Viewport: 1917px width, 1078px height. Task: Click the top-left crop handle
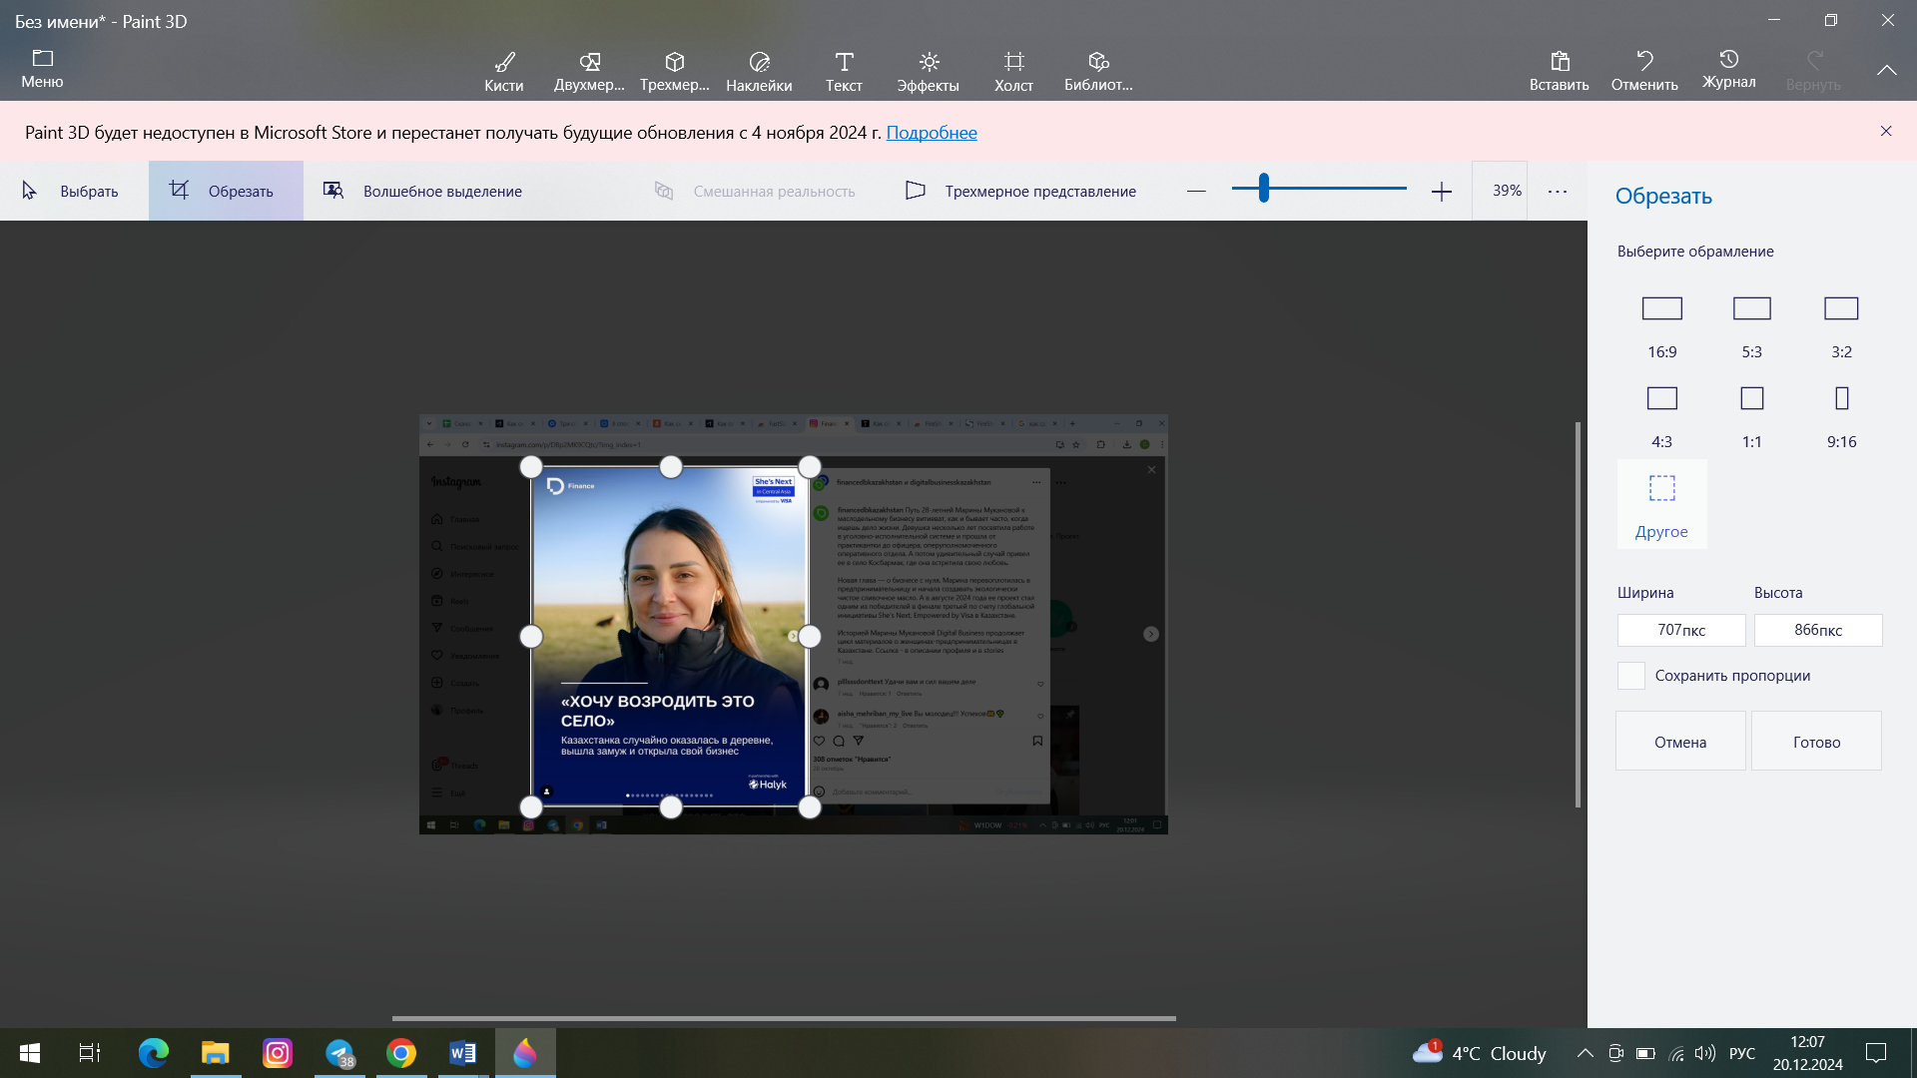click(x=531, y=467)
